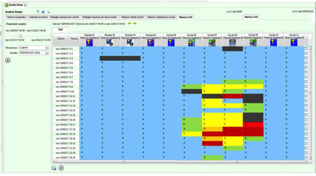Go to previous period with green left arrow
This screenshot has width=316, height=176.
pyautogui.click(x=130, y=24)
